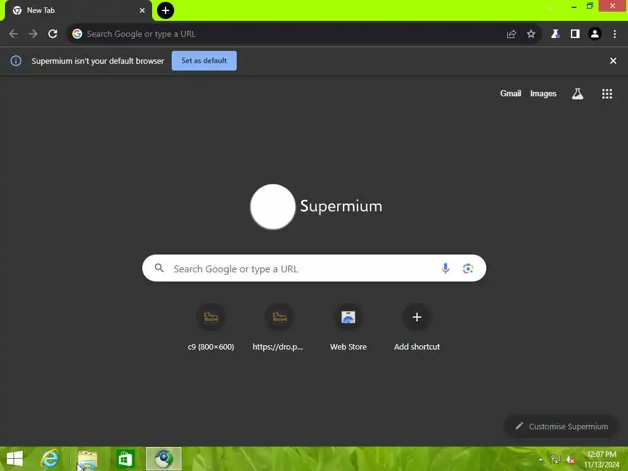Image resolution: width=628 pixels, height=471 pixels.
Task: Open the Gmail link
Action: click(511, 93)
